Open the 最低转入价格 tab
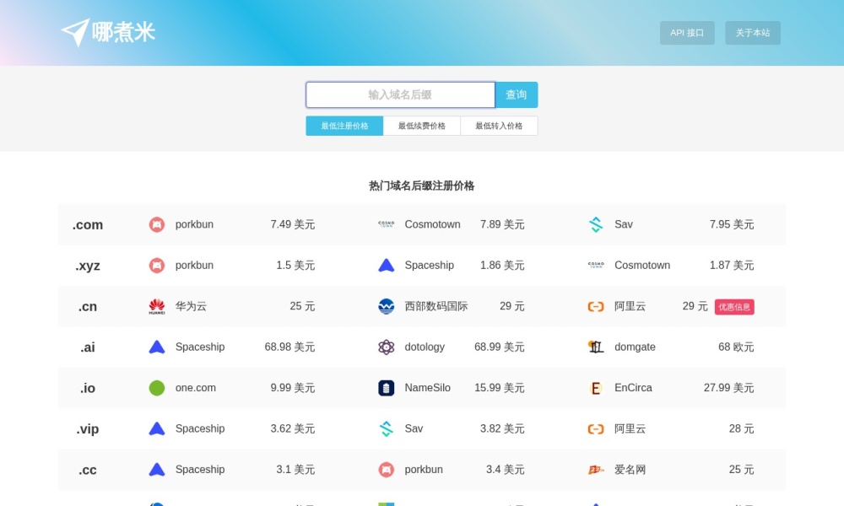 [499, 125]
